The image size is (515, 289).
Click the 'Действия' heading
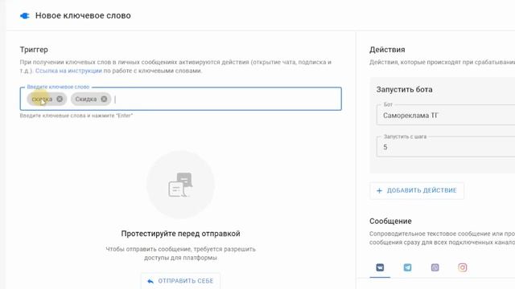[x=387, y=50]
